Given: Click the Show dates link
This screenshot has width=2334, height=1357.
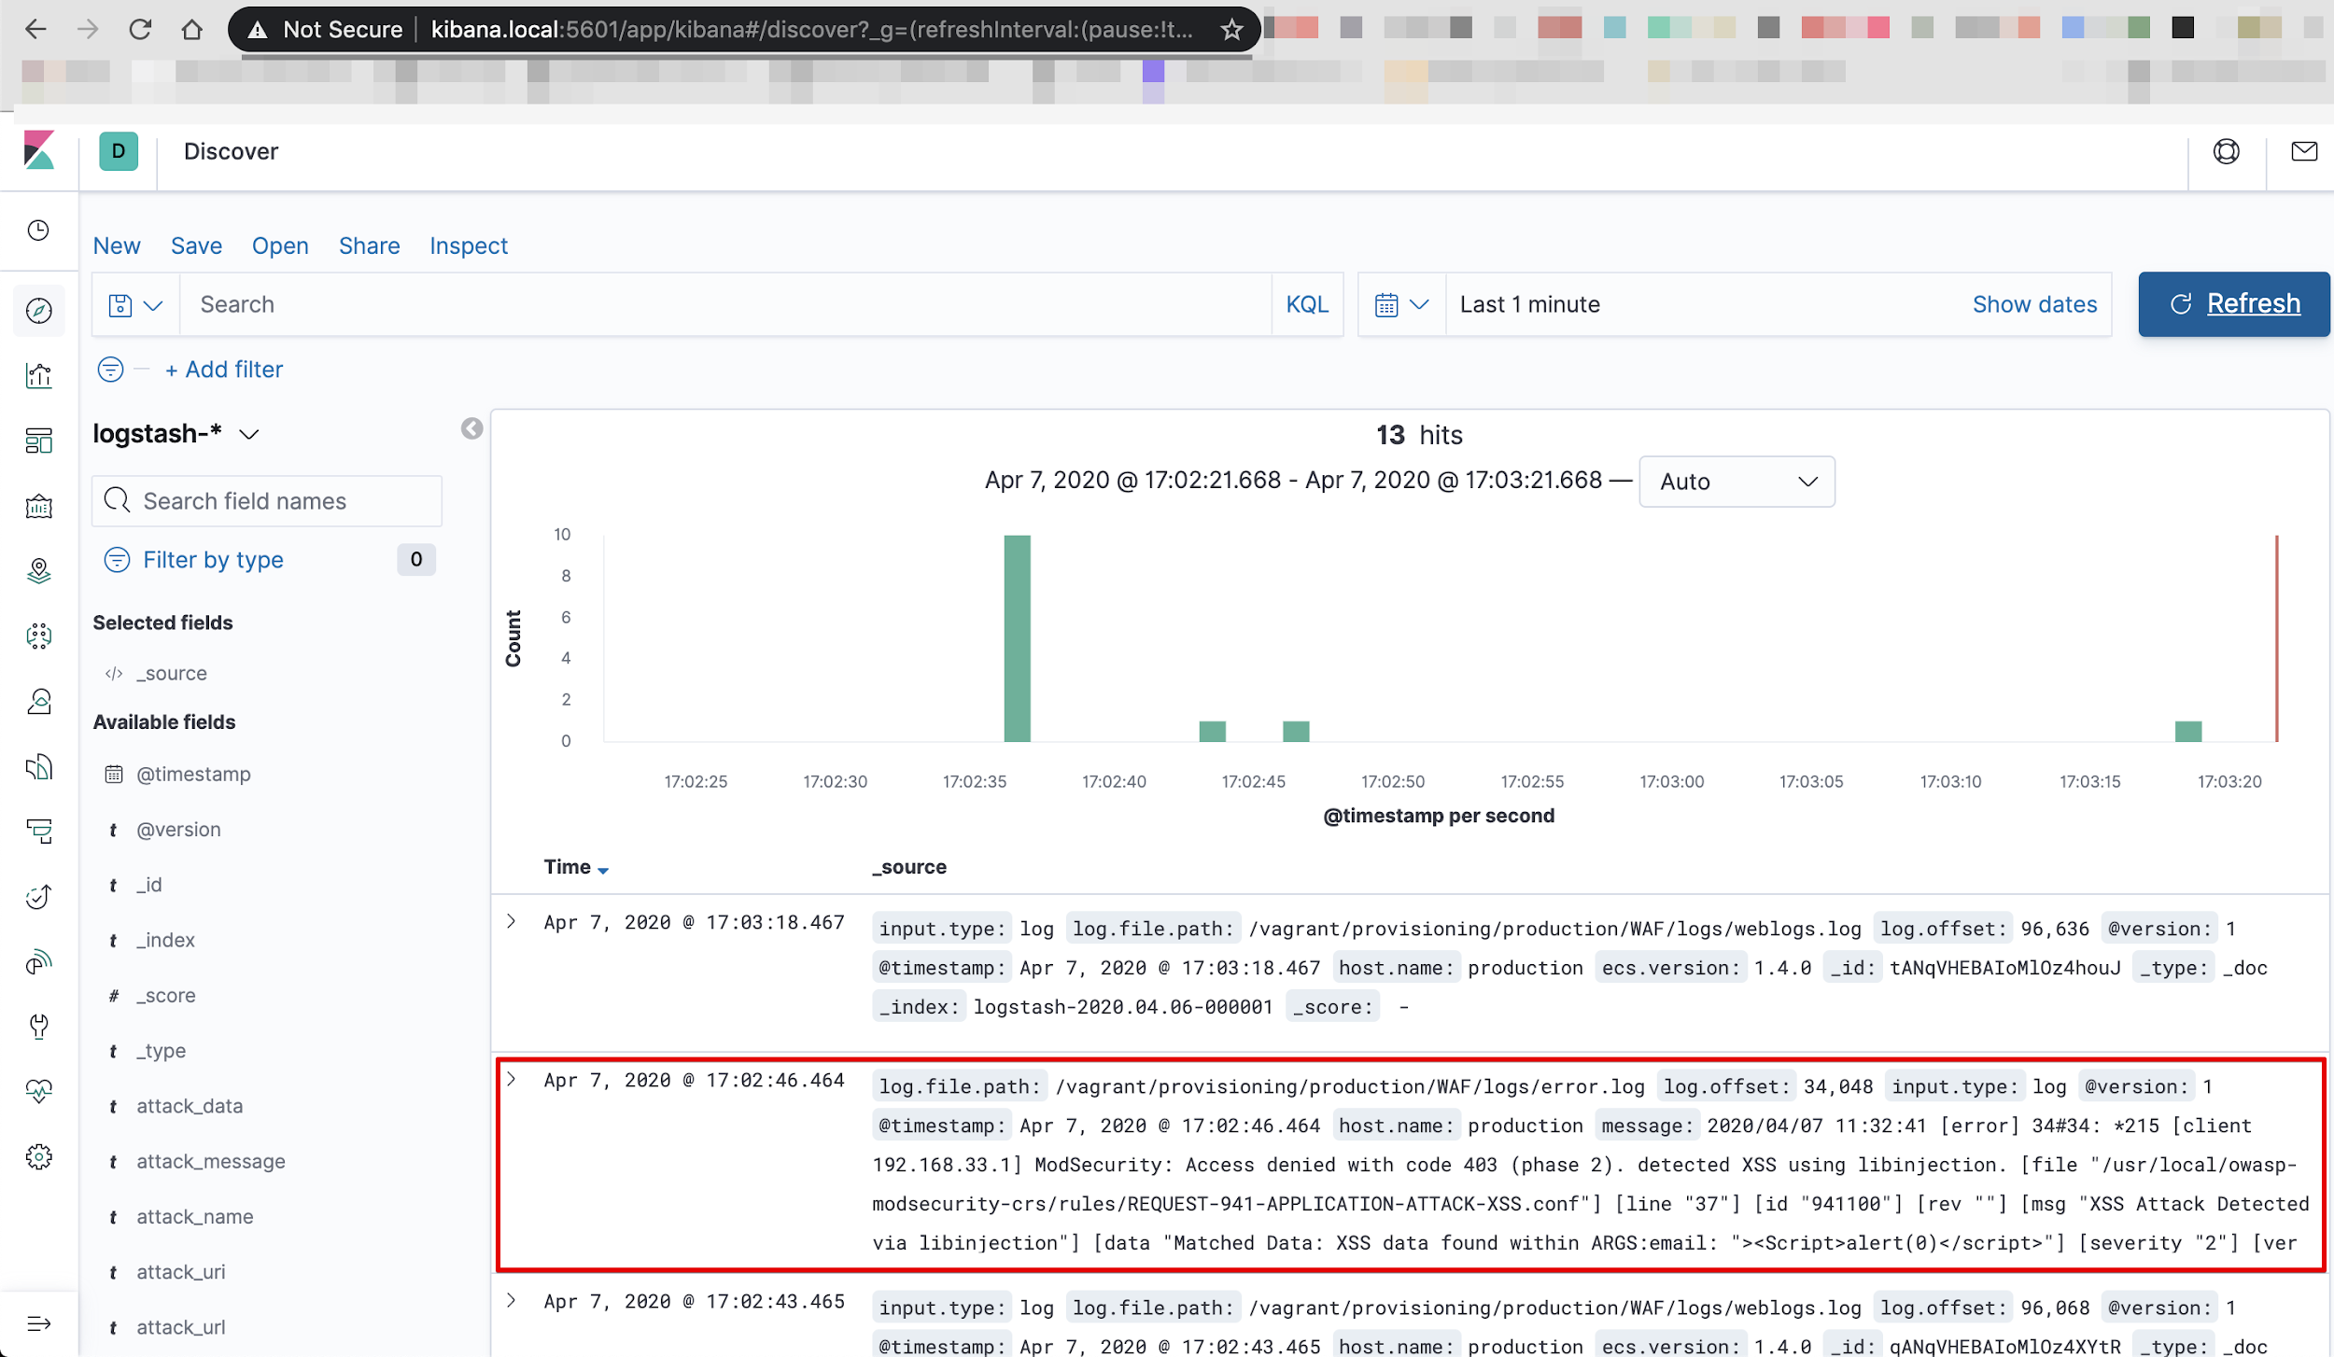Looking at the screenshot, I should (2033, 304).
